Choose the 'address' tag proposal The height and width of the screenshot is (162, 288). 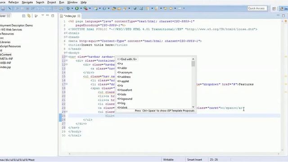[124, 77]
